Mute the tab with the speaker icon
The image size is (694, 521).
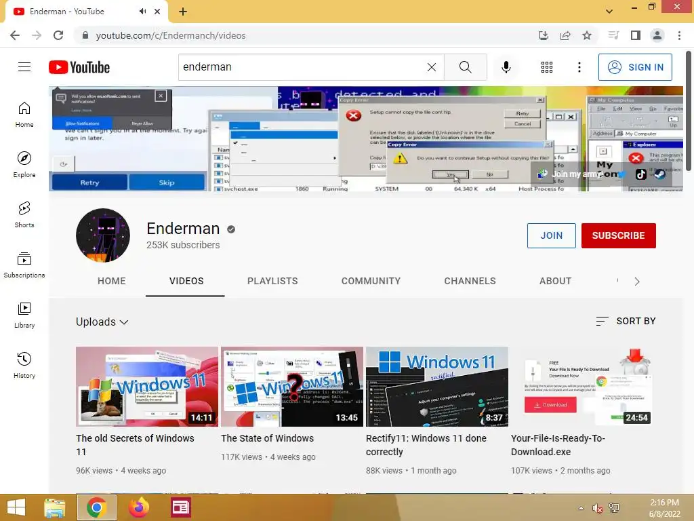tap(142, 12)
